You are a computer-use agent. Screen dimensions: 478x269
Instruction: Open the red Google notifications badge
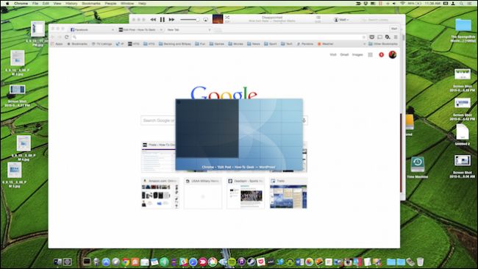[381, 55]
